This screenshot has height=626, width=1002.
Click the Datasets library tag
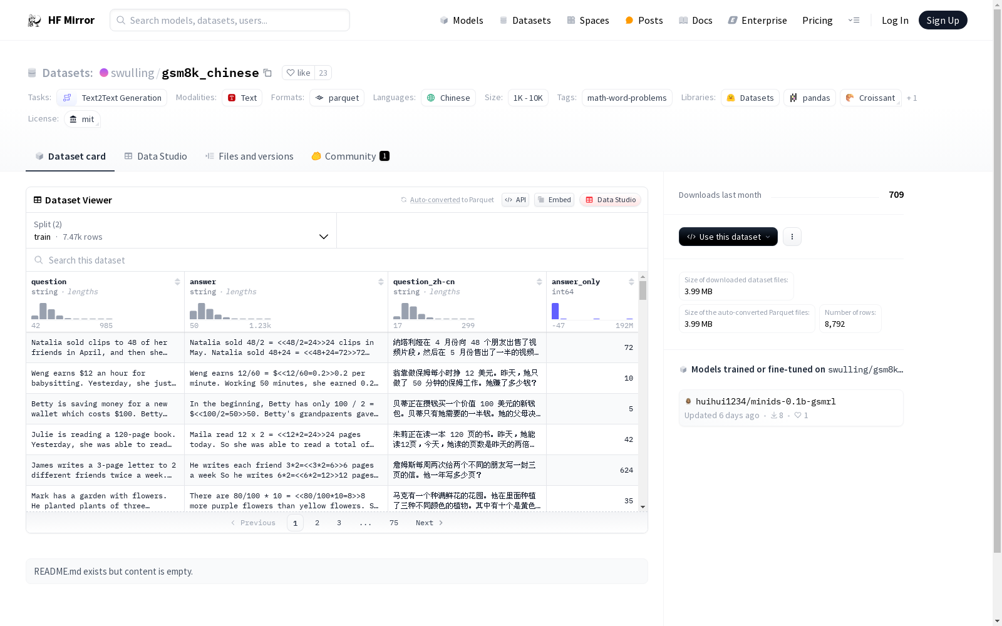click(750, 98)
